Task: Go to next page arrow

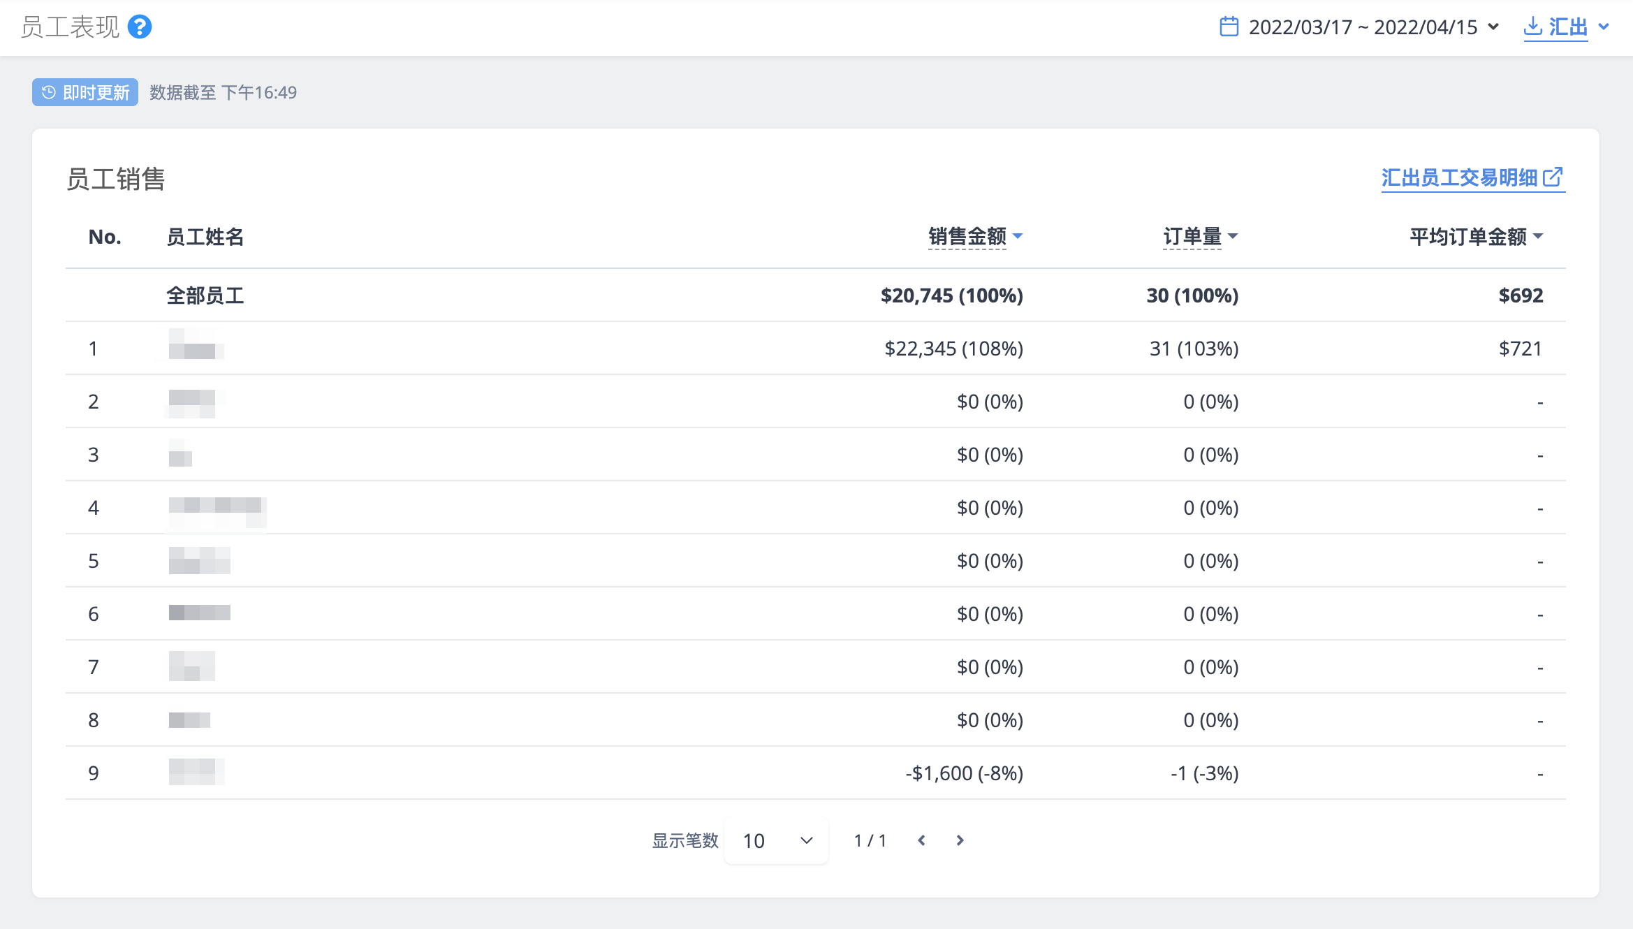Action: [x=960, y=840]
